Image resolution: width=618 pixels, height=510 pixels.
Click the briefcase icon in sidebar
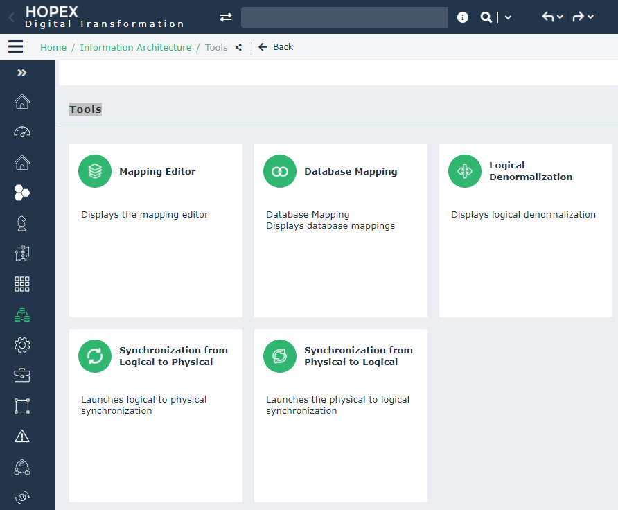22,376
